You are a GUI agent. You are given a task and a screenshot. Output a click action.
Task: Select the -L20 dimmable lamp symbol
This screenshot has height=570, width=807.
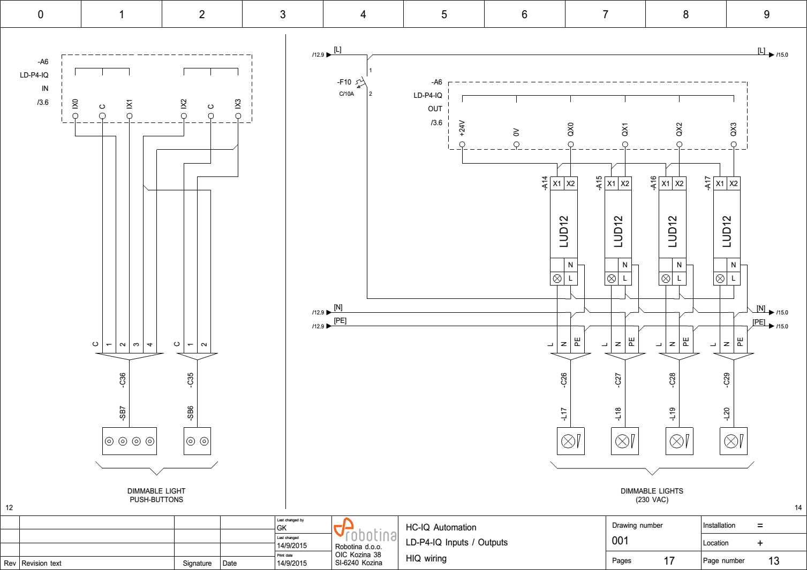pos(733,441)
